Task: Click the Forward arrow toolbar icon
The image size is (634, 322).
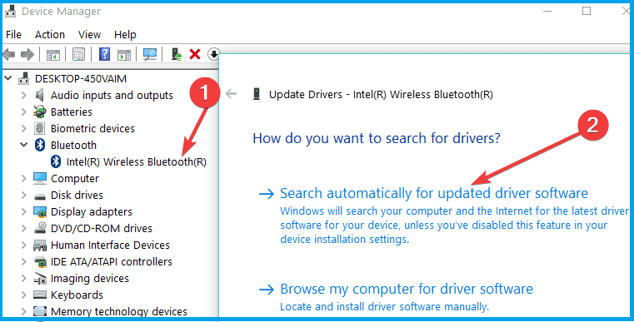Action: pos(27,54)
